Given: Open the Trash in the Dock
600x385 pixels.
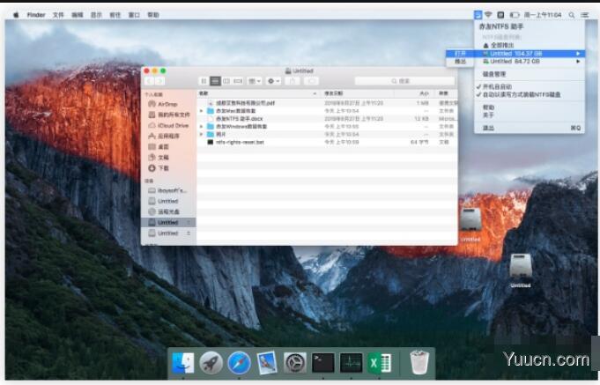Looking at the screenshot, I should pos(419,362).
